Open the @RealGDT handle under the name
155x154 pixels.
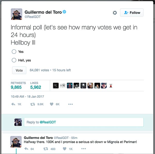click(x=32, y=17)
